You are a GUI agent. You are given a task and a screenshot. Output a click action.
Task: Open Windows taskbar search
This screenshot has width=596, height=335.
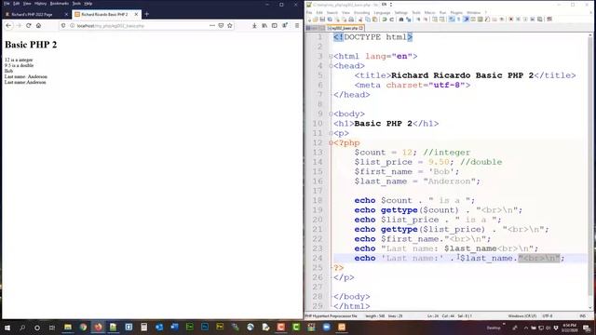[22, 327]
